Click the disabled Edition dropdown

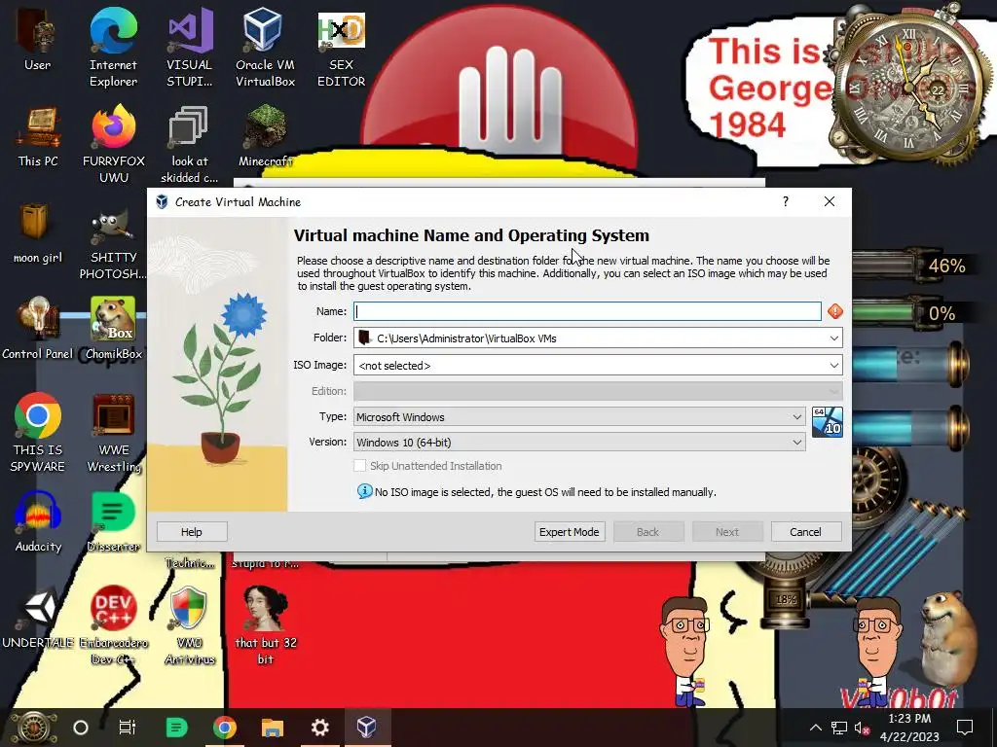(x=598, y=391)
